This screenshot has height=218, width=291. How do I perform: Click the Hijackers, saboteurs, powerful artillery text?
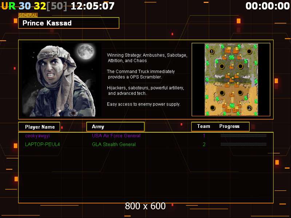pos(145,90)
